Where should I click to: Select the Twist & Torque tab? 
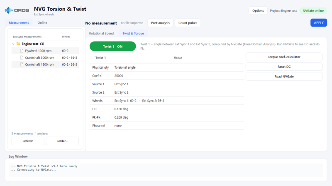click(x=133, y=33)
